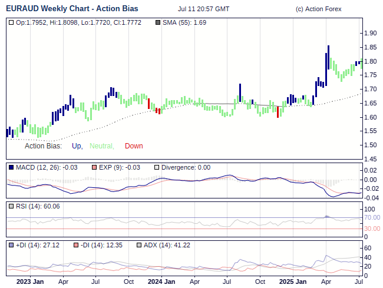Click the SMA (55) legend swatch
383x288 pixels.
[157, 23]
